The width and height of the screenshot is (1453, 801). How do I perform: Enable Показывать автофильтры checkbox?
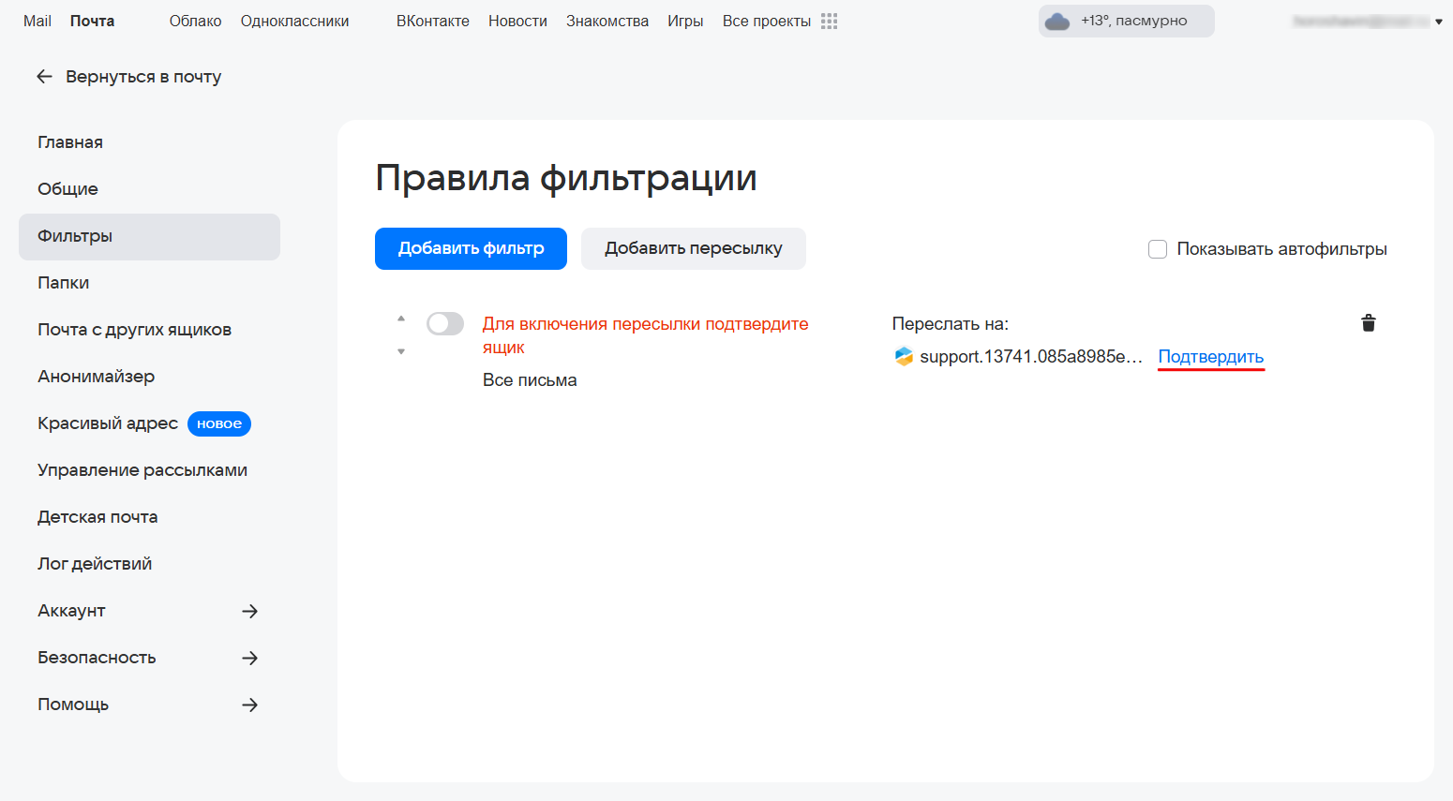pos(1158,249)
